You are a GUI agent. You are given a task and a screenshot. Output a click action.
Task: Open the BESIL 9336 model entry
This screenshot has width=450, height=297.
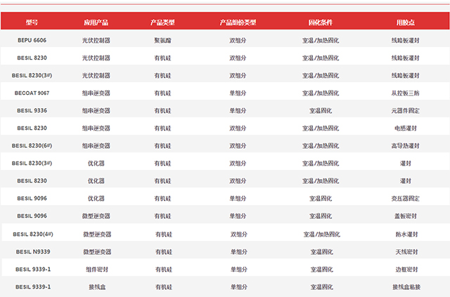tap(32, 110)
